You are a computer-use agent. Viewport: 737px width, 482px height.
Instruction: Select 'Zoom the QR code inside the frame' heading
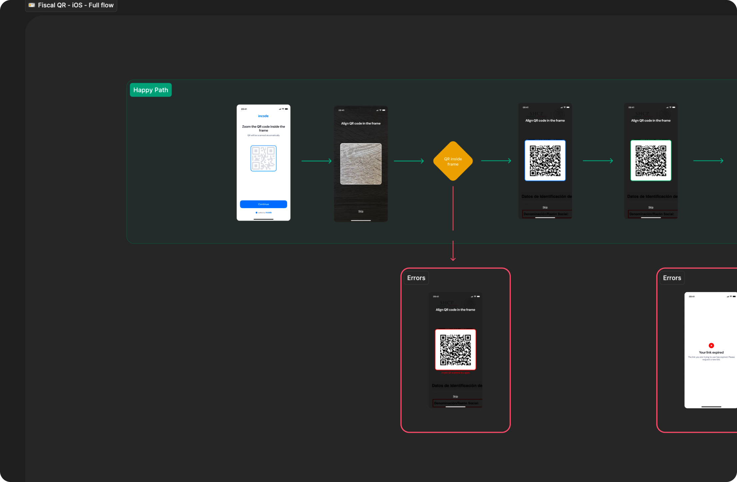click(264, 128)
